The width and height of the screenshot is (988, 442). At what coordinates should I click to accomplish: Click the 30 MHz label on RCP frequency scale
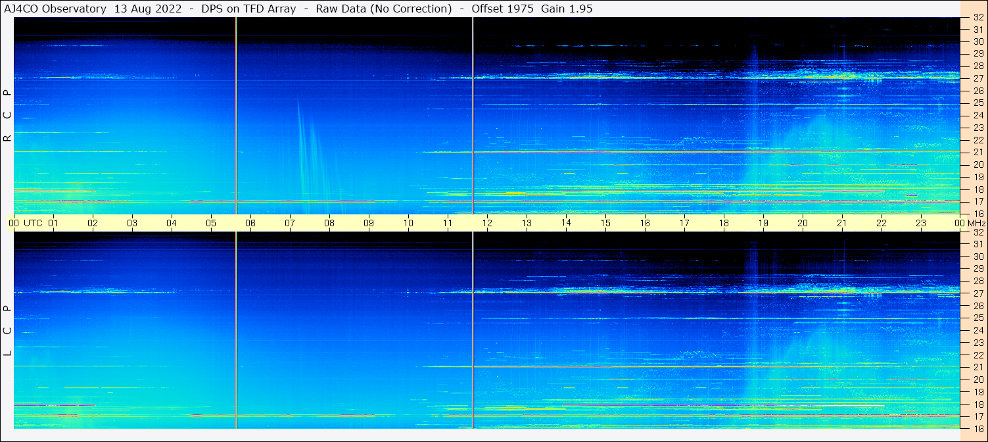(x=977, y=41)
